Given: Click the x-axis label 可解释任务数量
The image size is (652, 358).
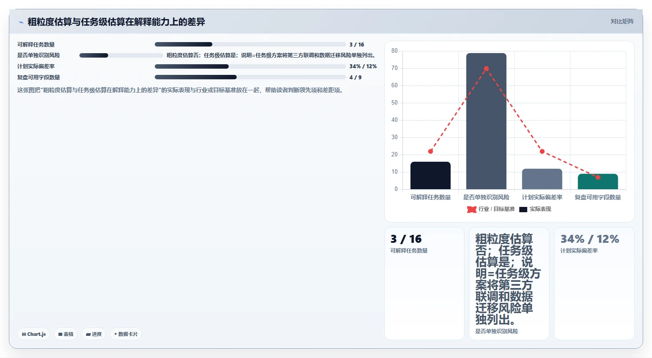Looking at the screenshot, I should click(430, 198).
